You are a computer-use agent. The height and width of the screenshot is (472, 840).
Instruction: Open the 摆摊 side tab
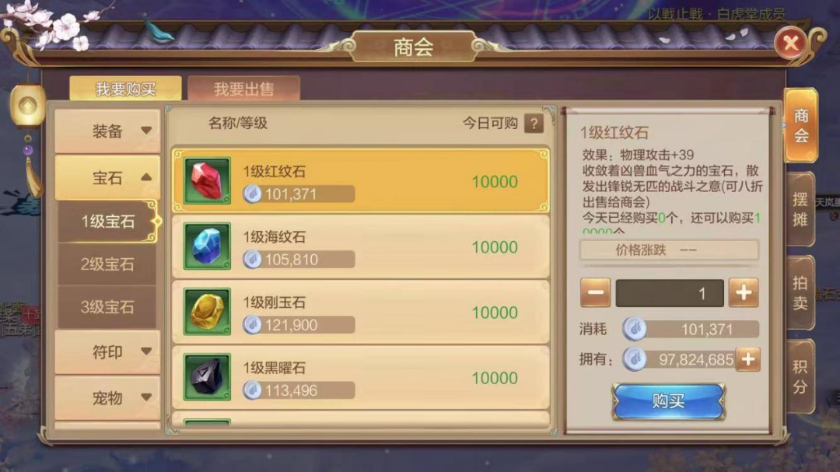pos(800,209)
